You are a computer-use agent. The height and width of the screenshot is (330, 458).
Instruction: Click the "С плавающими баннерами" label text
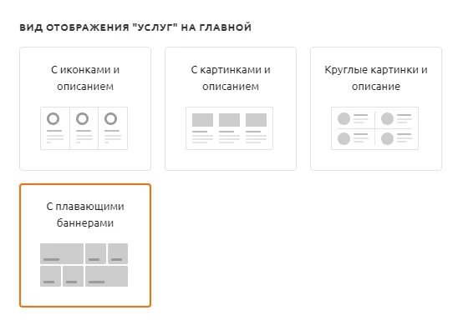coord(85,215)
